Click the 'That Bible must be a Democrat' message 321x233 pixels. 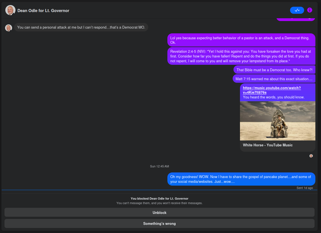point(274,70)
